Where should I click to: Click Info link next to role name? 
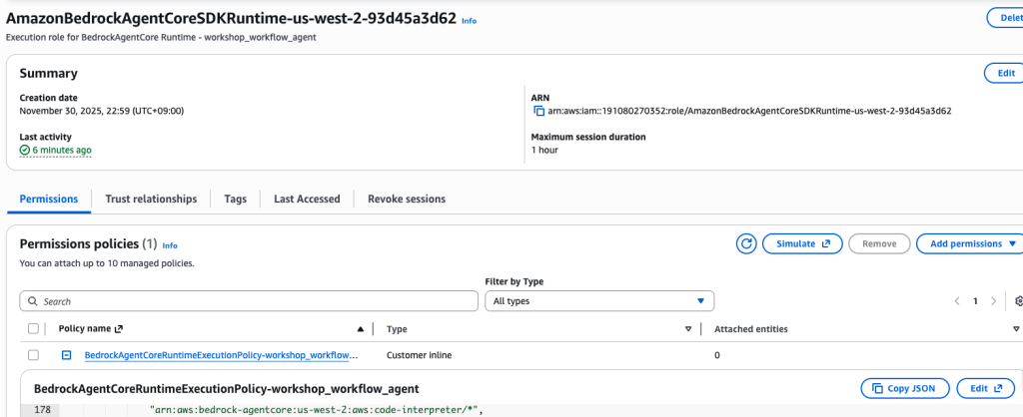(470, 21)
